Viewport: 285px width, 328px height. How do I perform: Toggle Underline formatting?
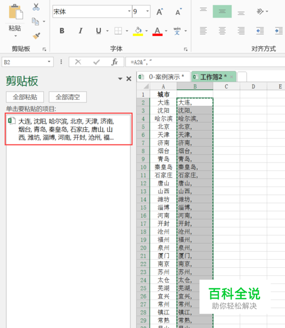(99, 31)
